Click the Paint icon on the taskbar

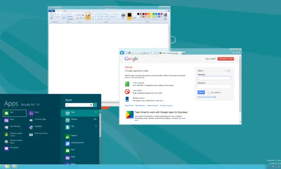click(15, 167)
